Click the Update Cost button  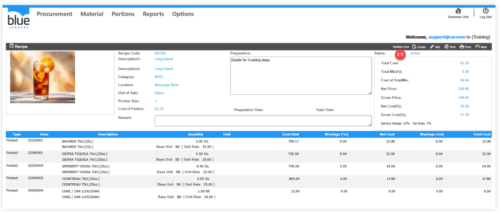point(401,46)
